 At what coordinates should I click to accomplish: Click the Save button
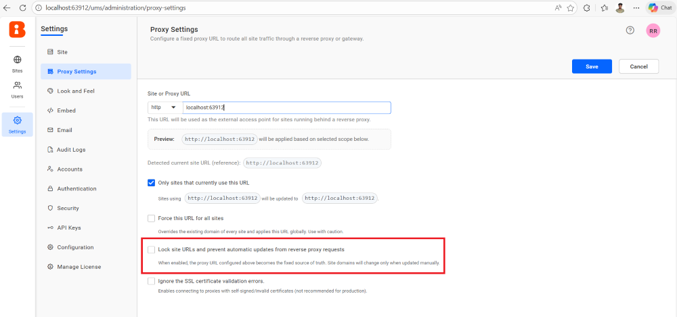pos(592,66)
